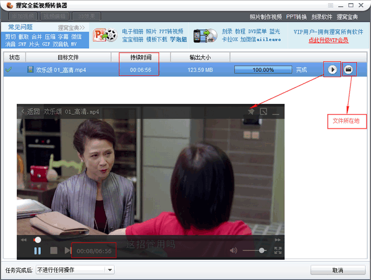Screen dimensions: 371x280
Task: Click the green checkmark status icon
Action: 9,69
